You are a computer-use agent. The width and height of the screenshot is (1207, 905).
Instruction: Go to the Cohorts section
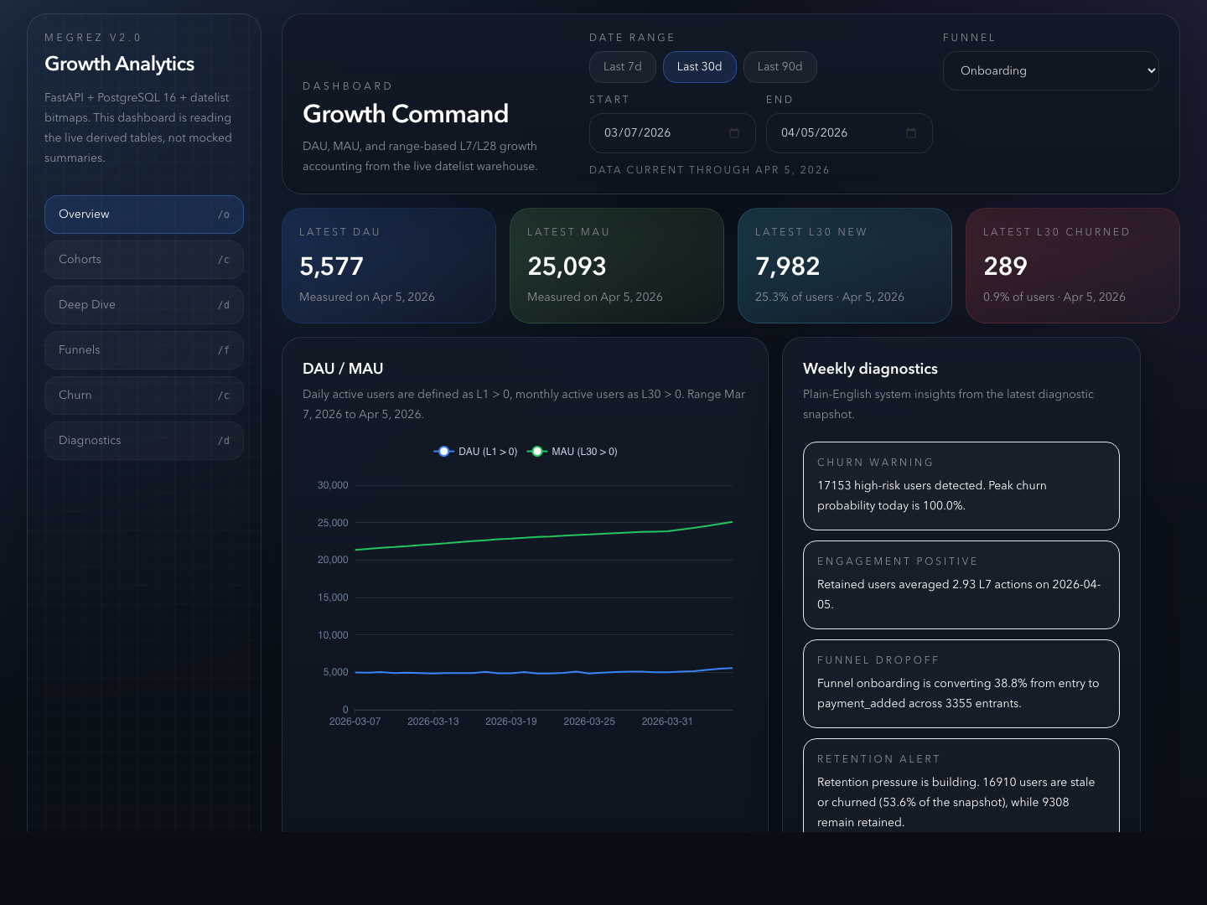click(x=143, y=260)
